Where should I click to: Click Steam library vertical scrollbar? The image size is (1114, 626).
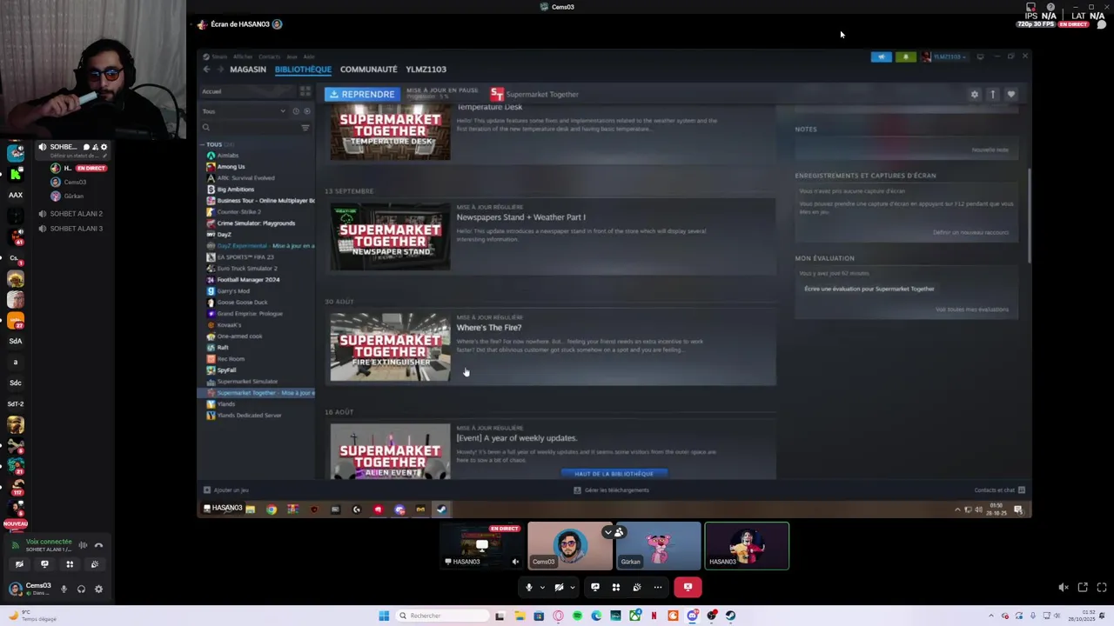point(1030,216)
